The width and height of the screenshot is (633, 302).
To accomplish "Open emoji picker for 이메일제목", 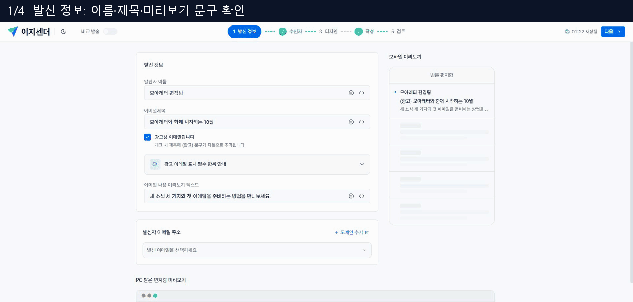I will pos(351,122).
